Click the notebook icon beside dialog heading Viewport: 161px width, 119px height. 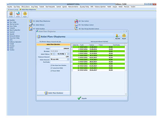(39, 37)
